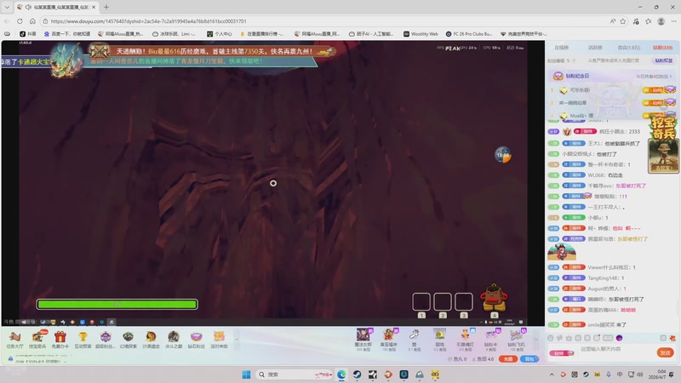Open the blue 背包 backpack button

click(x=529, y=358)
